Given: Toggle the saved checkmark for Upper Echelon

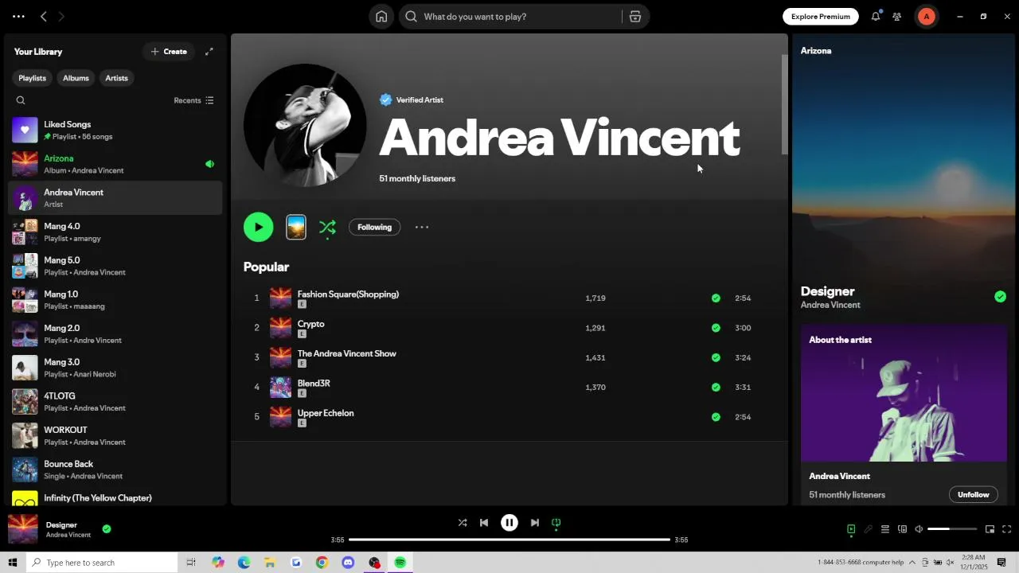Looking at the screenshot, I should pos(716,417).
